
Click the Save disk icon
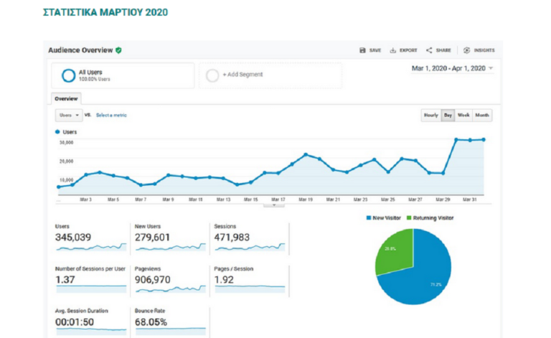coord(362,50)
